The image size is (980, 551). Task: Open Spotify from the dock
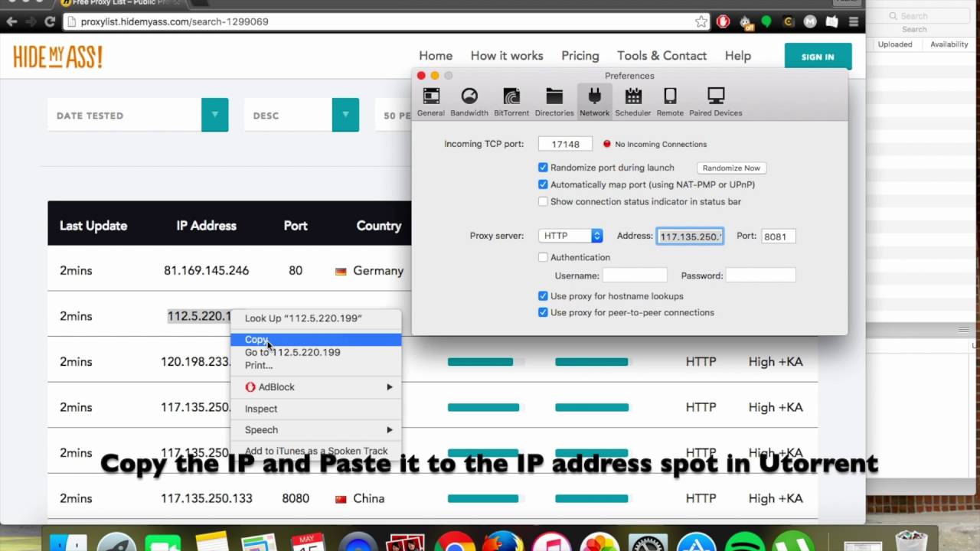click(745, 543)
